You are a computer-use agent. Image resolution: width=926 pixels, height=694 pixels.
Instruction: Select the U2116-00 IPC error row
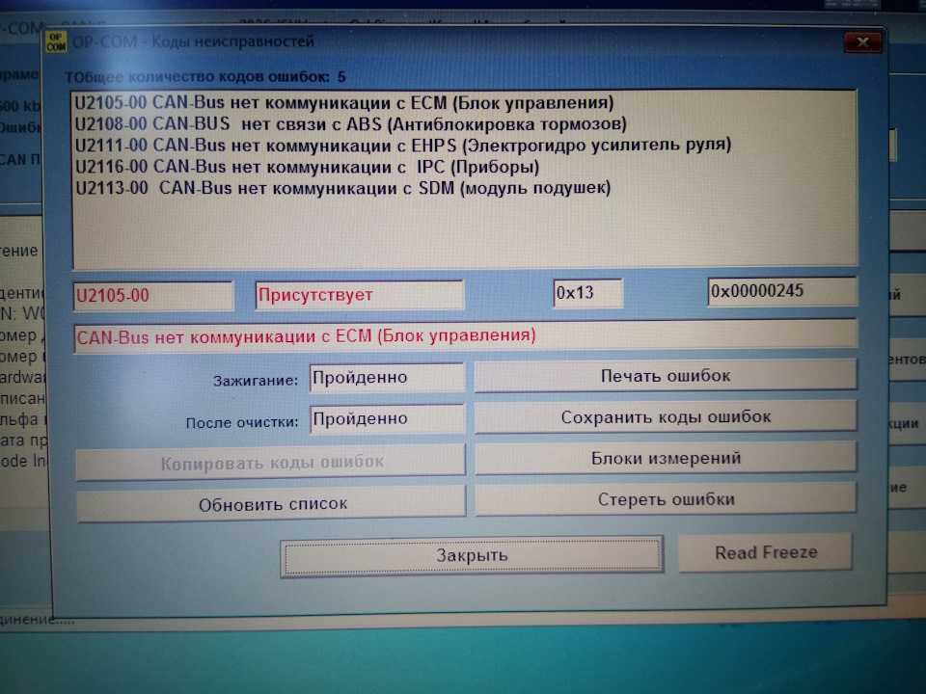(307, 167)
